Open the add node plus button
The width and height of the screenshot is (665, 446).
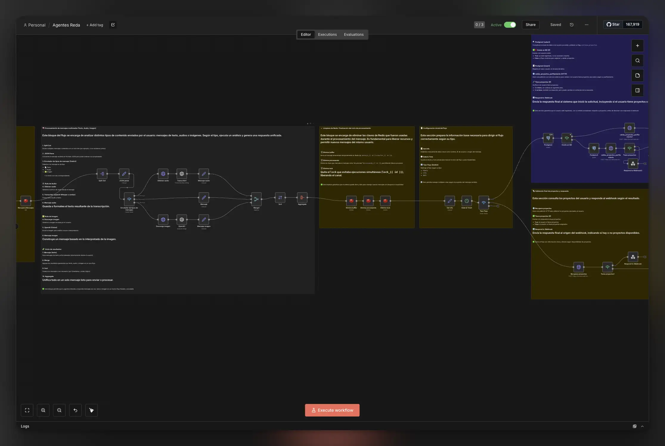point(637,46)
